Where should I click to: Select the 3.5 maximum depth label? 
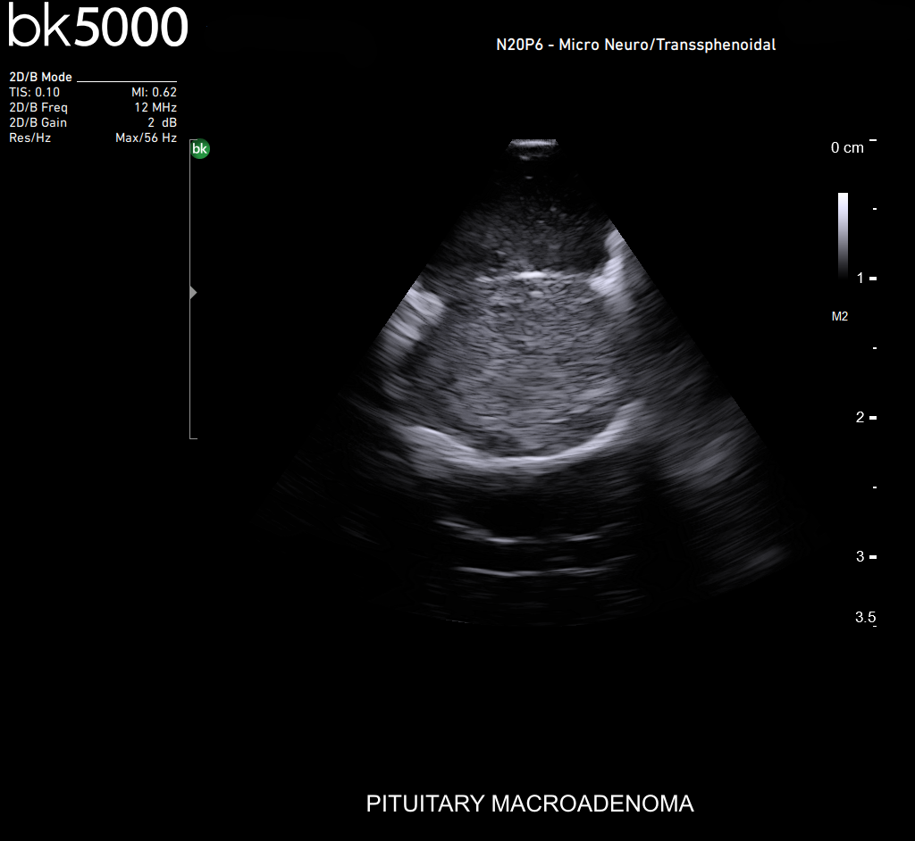(x=865, y=618)
